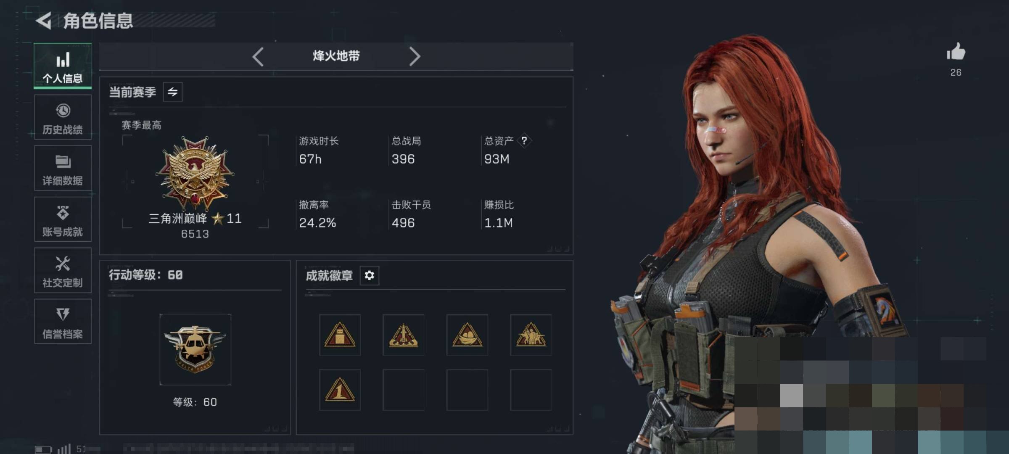Click the question mark beside 总资产
Image resolution: width=1009 pixels, height=454 pixels.
click(x=524, y=140)
